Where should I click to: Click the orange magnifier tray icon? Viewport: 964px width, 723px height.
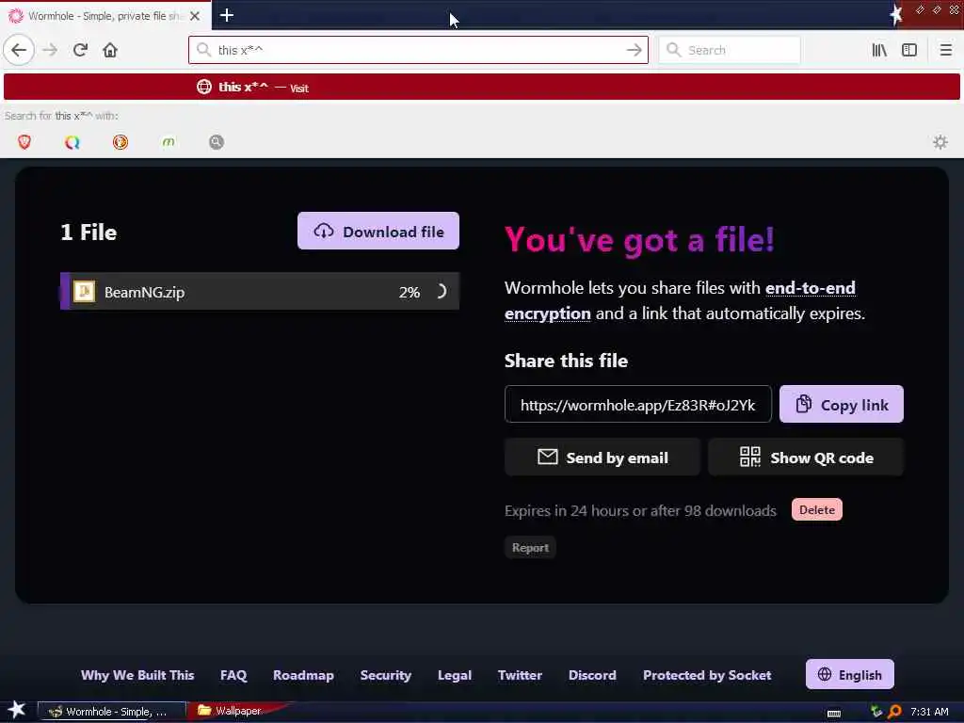[x=895, y=712]
